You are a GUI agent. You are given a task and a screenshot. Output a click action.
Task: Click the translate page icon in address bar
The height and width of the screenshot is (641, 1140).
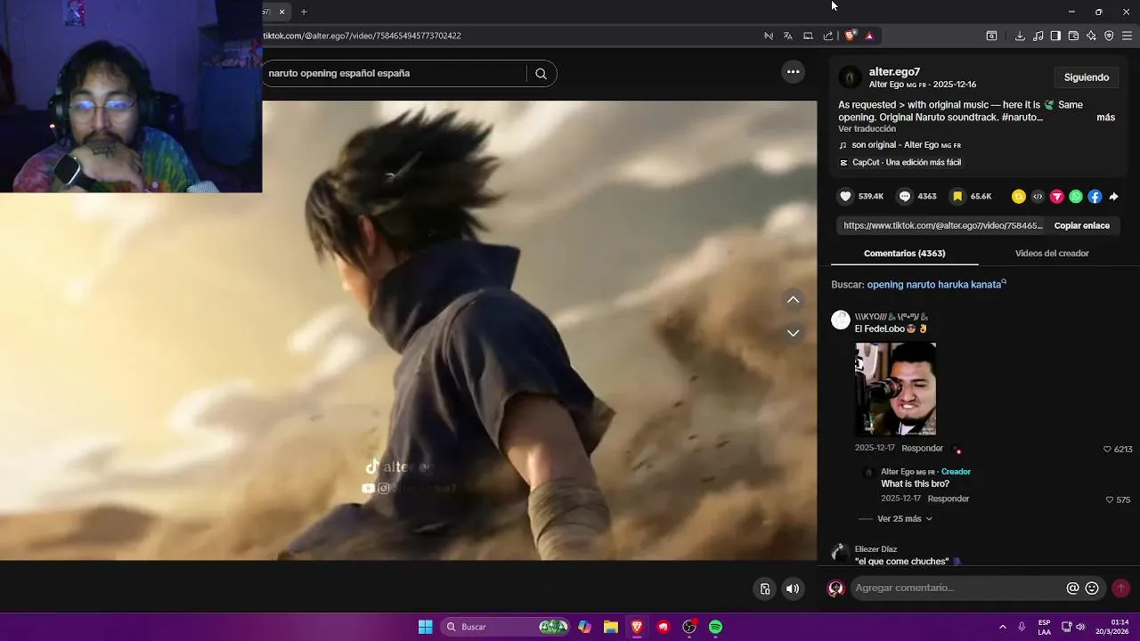pos(788,36)
